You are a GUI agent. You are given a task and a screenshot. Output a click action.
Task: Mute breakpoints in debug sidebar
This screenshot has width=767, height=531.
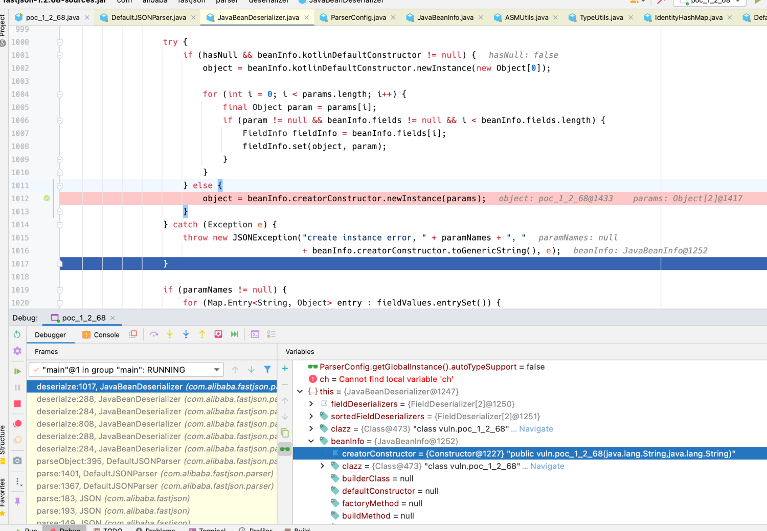click(x=17, y=440)
